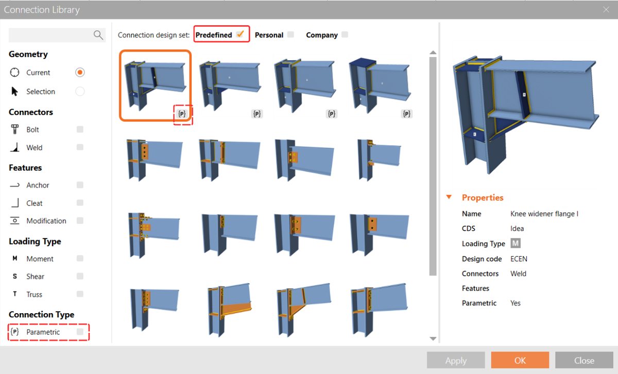618x374 pixels.
Task: Click the gallery scrollbar down arrow
Action: pos(433,338)
